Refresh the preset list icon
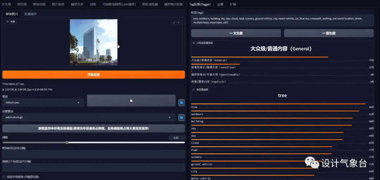The width and height of the screenshot is (380, 180). click(182, 103)
